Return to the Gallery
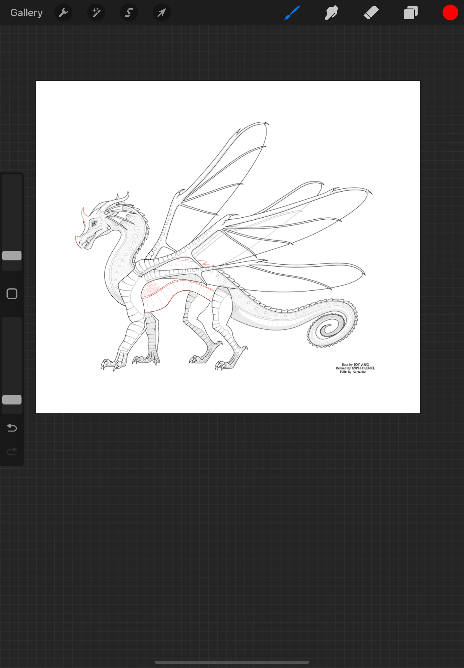 [x=26, y=12]
